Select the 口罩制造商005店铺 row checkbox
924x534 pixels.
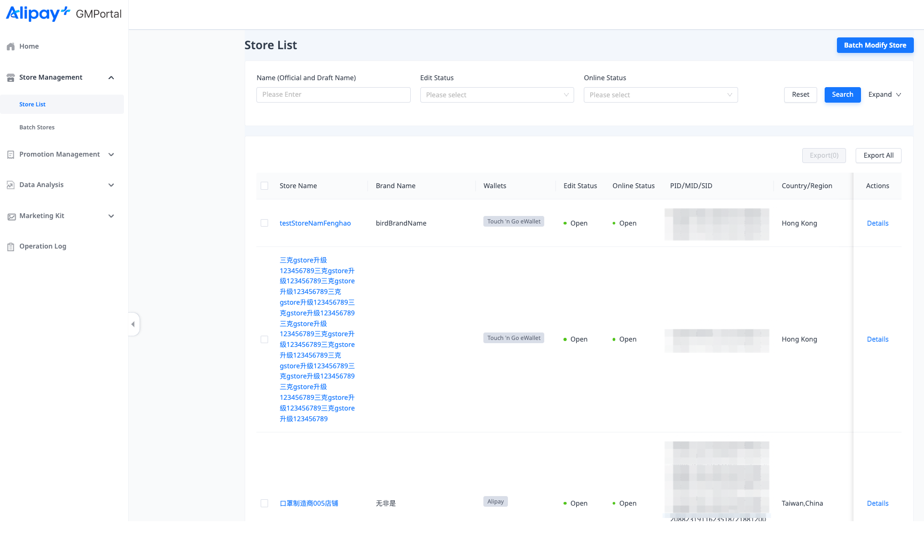point(264,503)
